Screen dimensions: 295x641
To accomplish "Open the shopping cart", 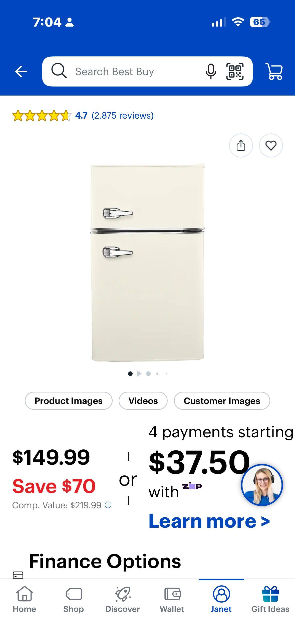I will click(274, 71).
